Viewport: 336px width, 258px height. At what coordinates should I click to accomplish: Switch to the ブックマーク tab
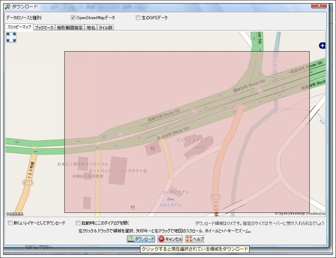44,28
